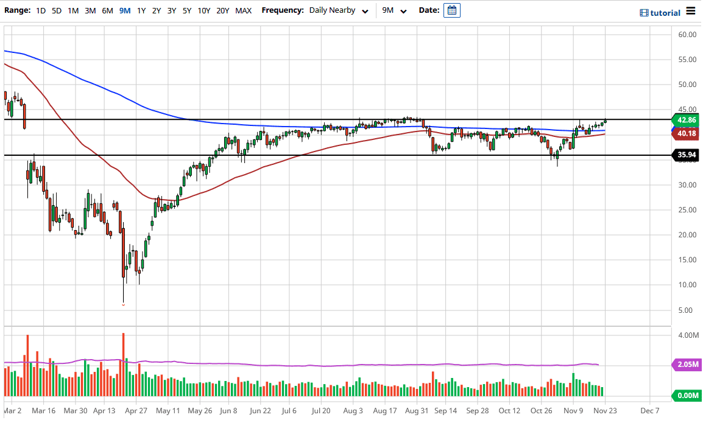This screenshot has width=703, height=423.
Task: Open the Frequency chevron arrow
Action: point(365,11)
